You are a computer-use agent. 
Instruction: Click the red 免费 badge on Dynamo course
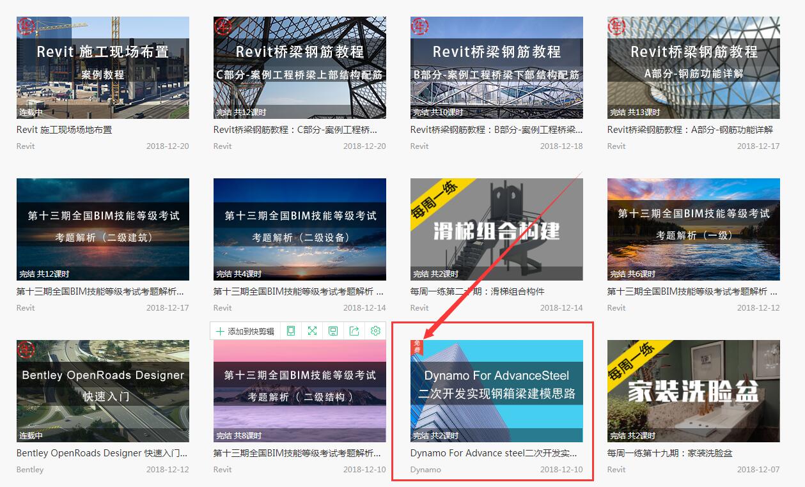click(417, 347)
